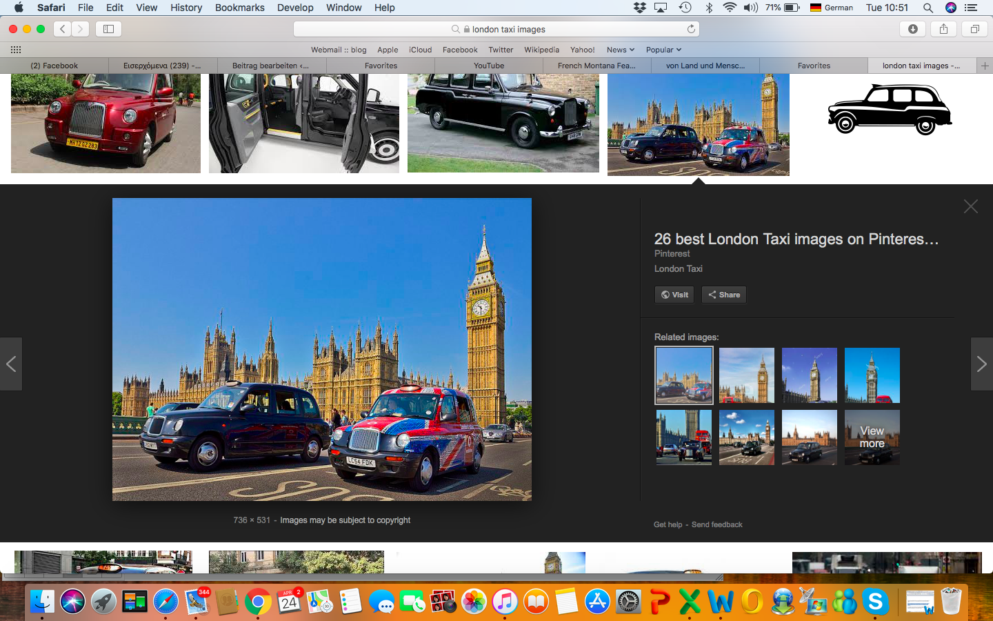Click the Get help link
993x621 pixels.
668,524
